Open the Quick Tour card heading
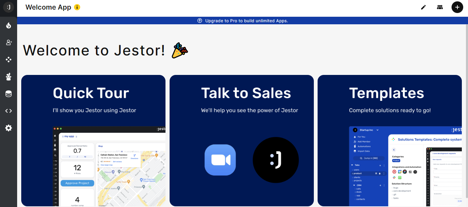Viewport: 468px width, 207px height. (91, 93)
